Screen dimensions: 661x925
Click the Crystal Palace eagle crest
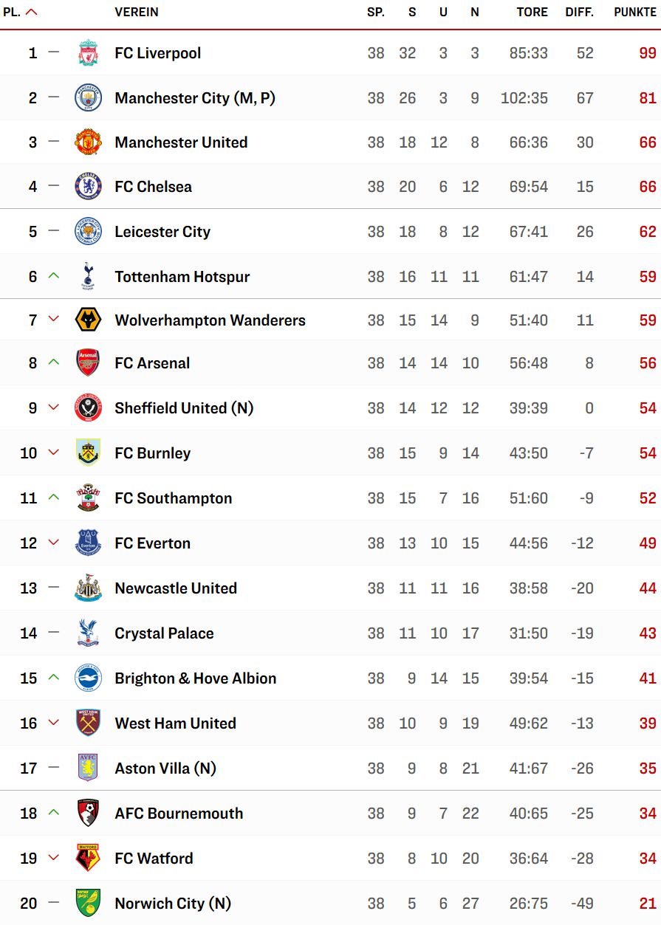(88, 633)
